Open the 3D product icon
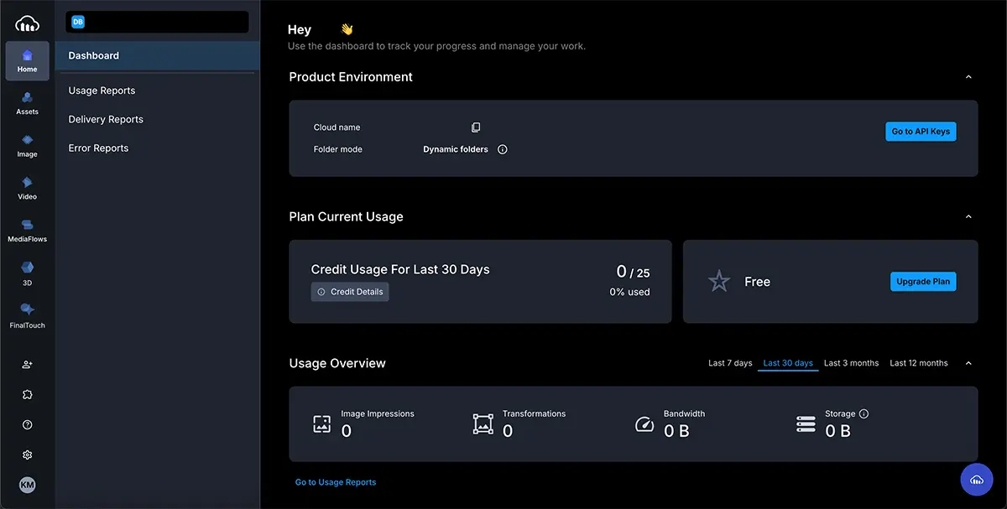 [x=27, y=273]
